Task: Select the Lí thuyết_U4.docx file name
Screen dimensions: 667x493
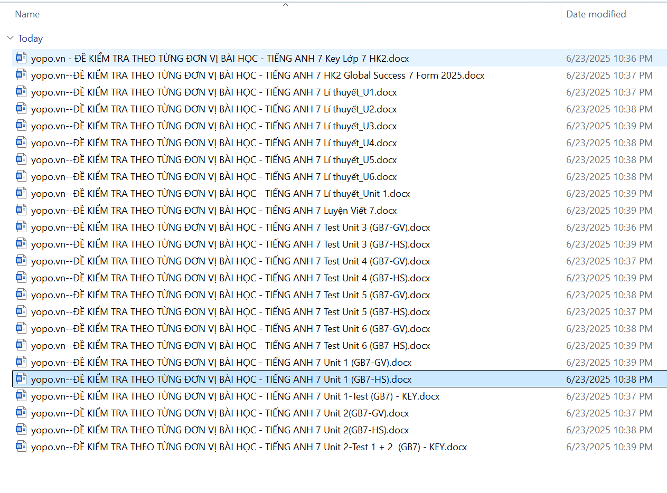Action: (214, 143)
